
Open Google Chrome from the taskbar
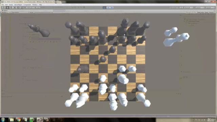tap(19, 120)
